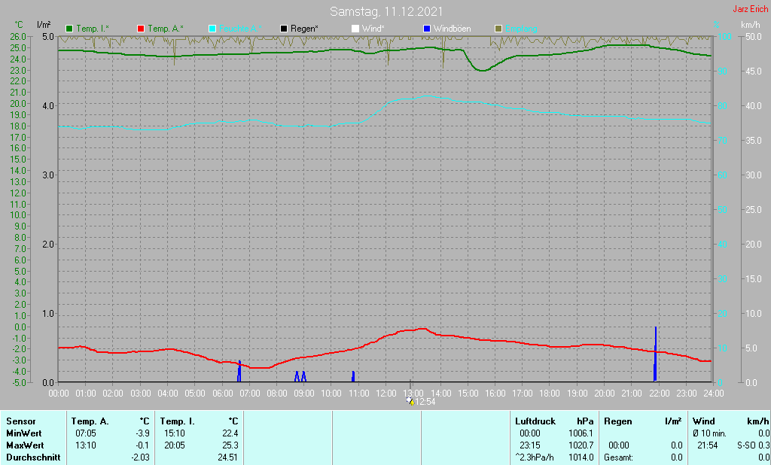The image size is (771, 465).
Task: Click the '13:00' time axis label
Action: pos(413,394)
